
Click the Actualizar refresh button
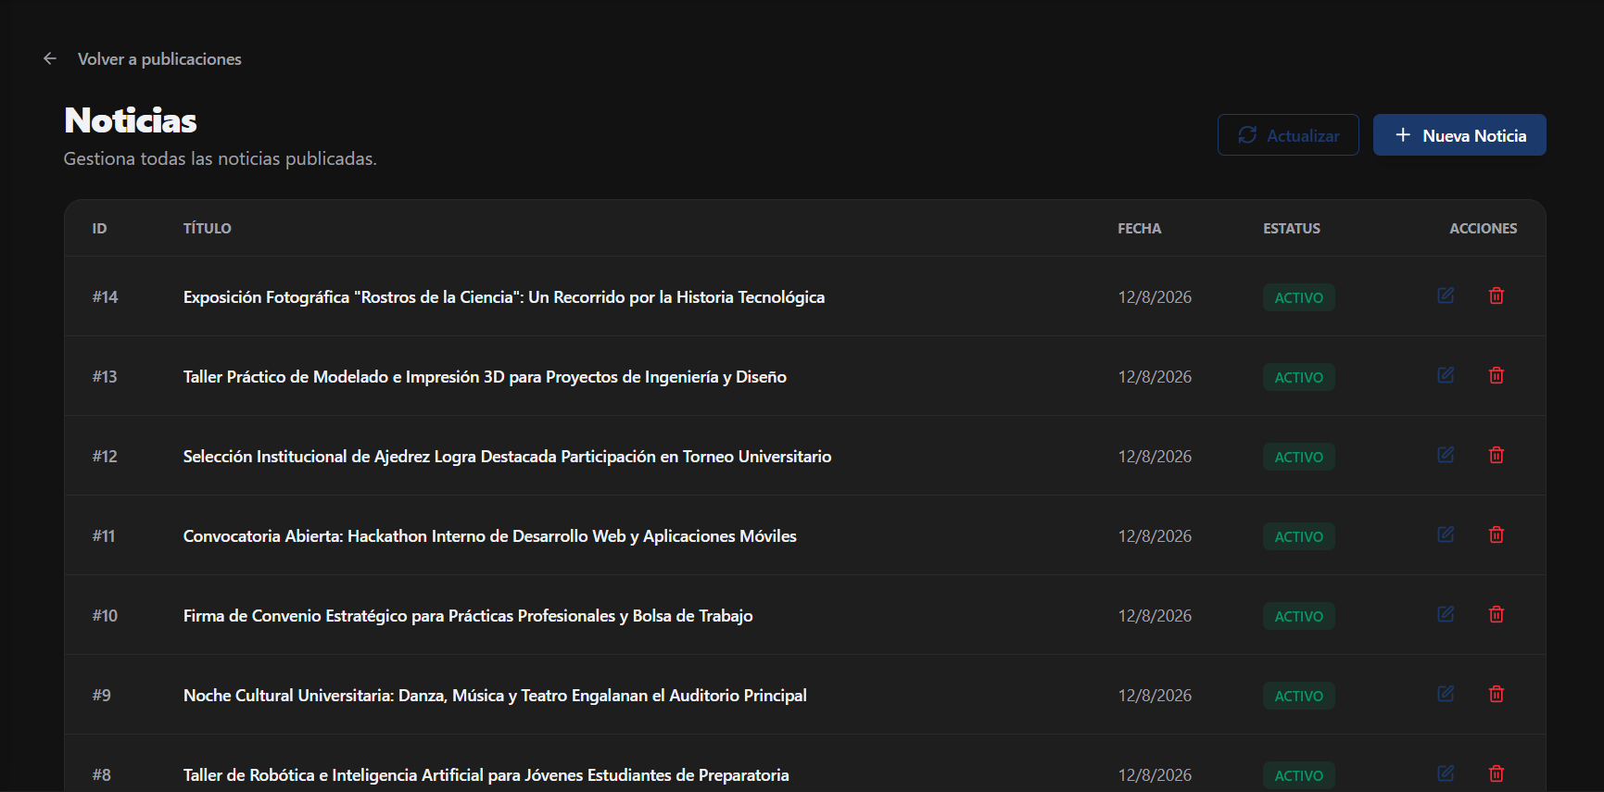coord(1288,135)
